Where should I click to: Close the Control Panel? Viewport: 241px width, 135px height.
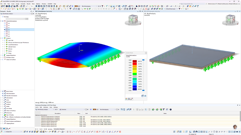pos(146,53)
